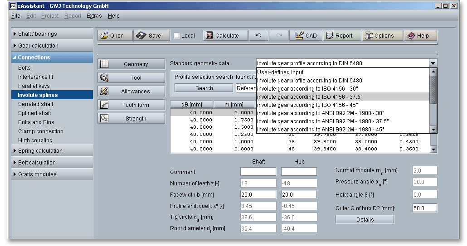Toggle the Local checkbox
This screenshot has height=246, width=467.
point(177,36)
